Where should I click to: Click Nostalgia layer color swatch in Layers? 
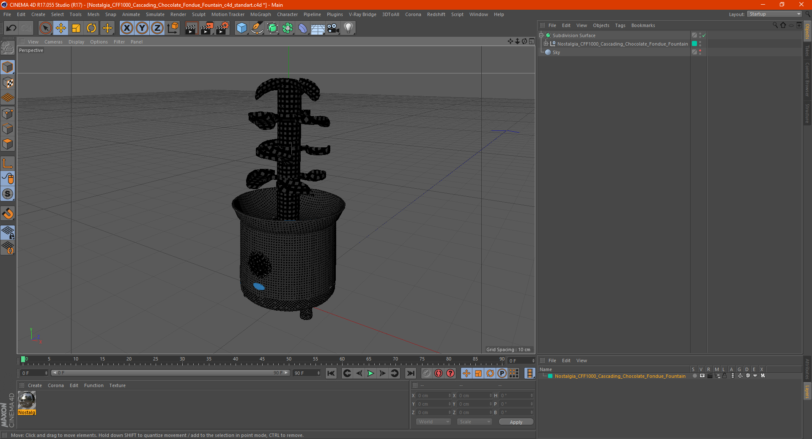550,376
